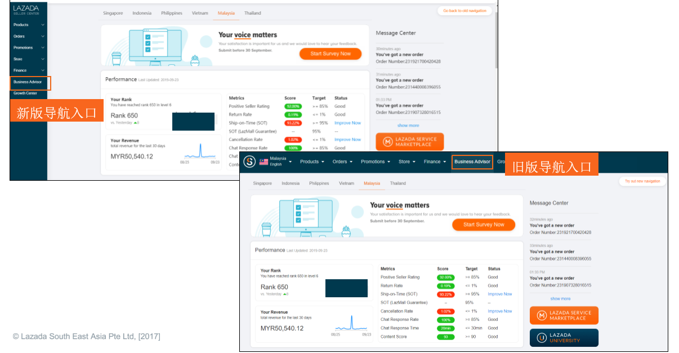
Task: Click the Go back to old navigation button
Action: (464, 11)
